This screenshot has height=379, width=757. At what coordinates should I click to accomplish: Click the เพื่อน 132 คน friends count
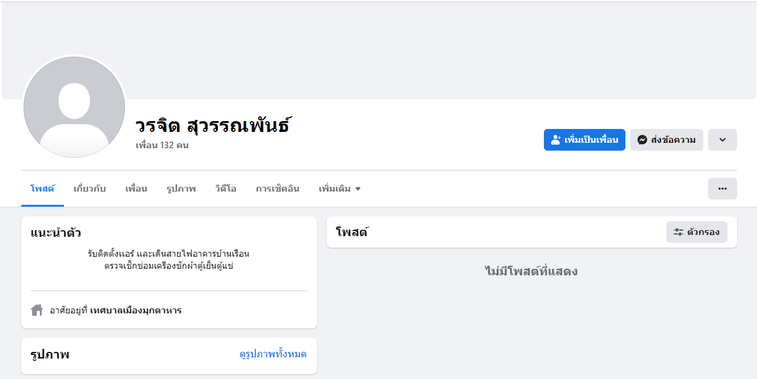(x=162, y=145)
